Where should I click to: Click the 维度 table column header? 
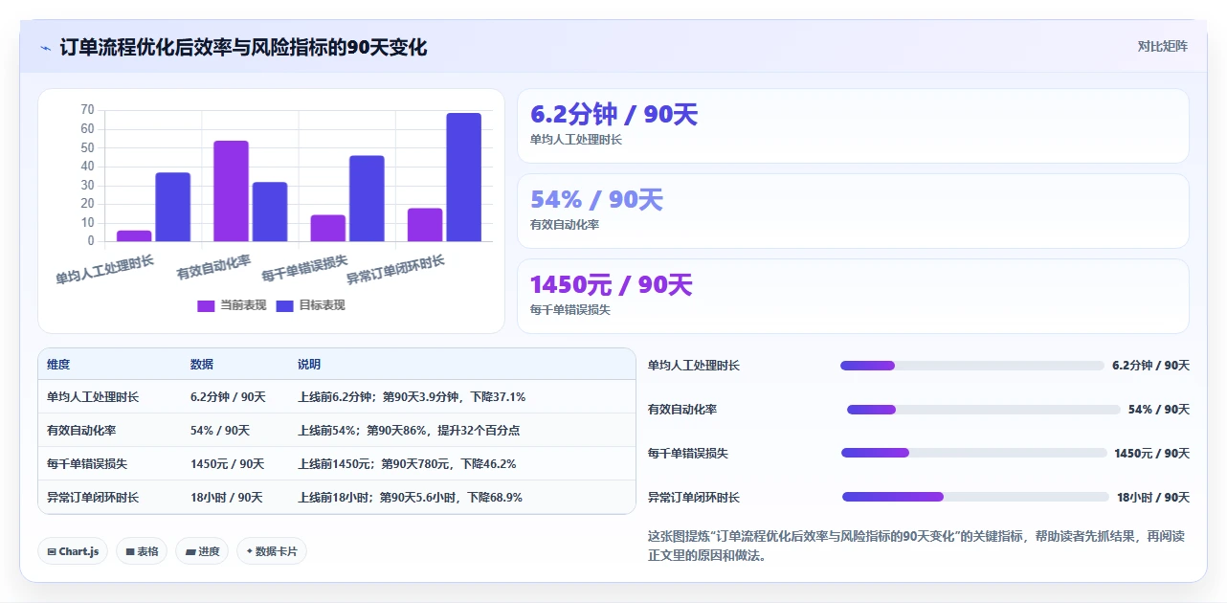pos(58,365)
